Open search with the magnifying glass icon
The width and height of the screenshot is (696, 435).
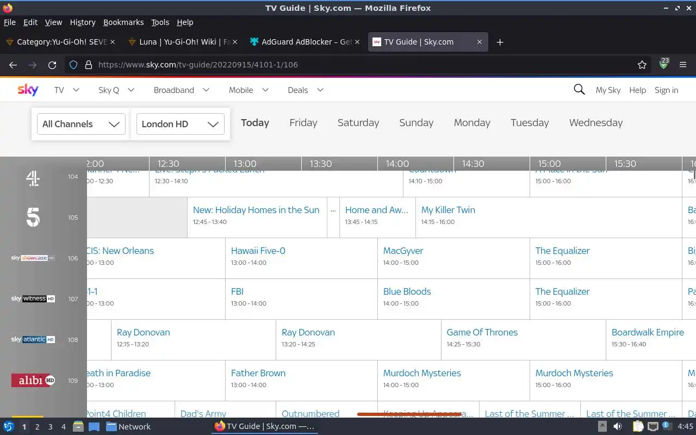pos(579,90)
